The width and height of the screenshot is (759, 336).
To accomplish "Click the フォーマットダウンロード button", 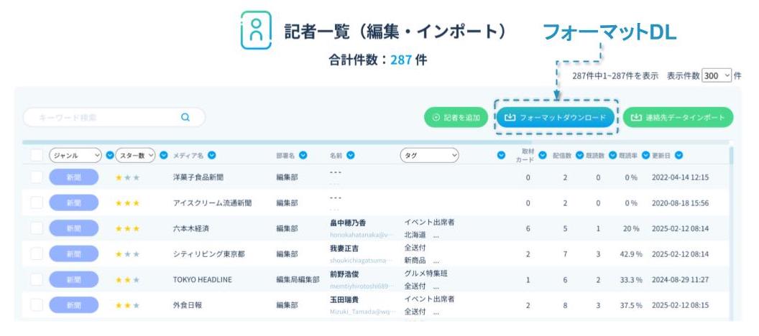I will pyautogui.click(x=556, y=118).
